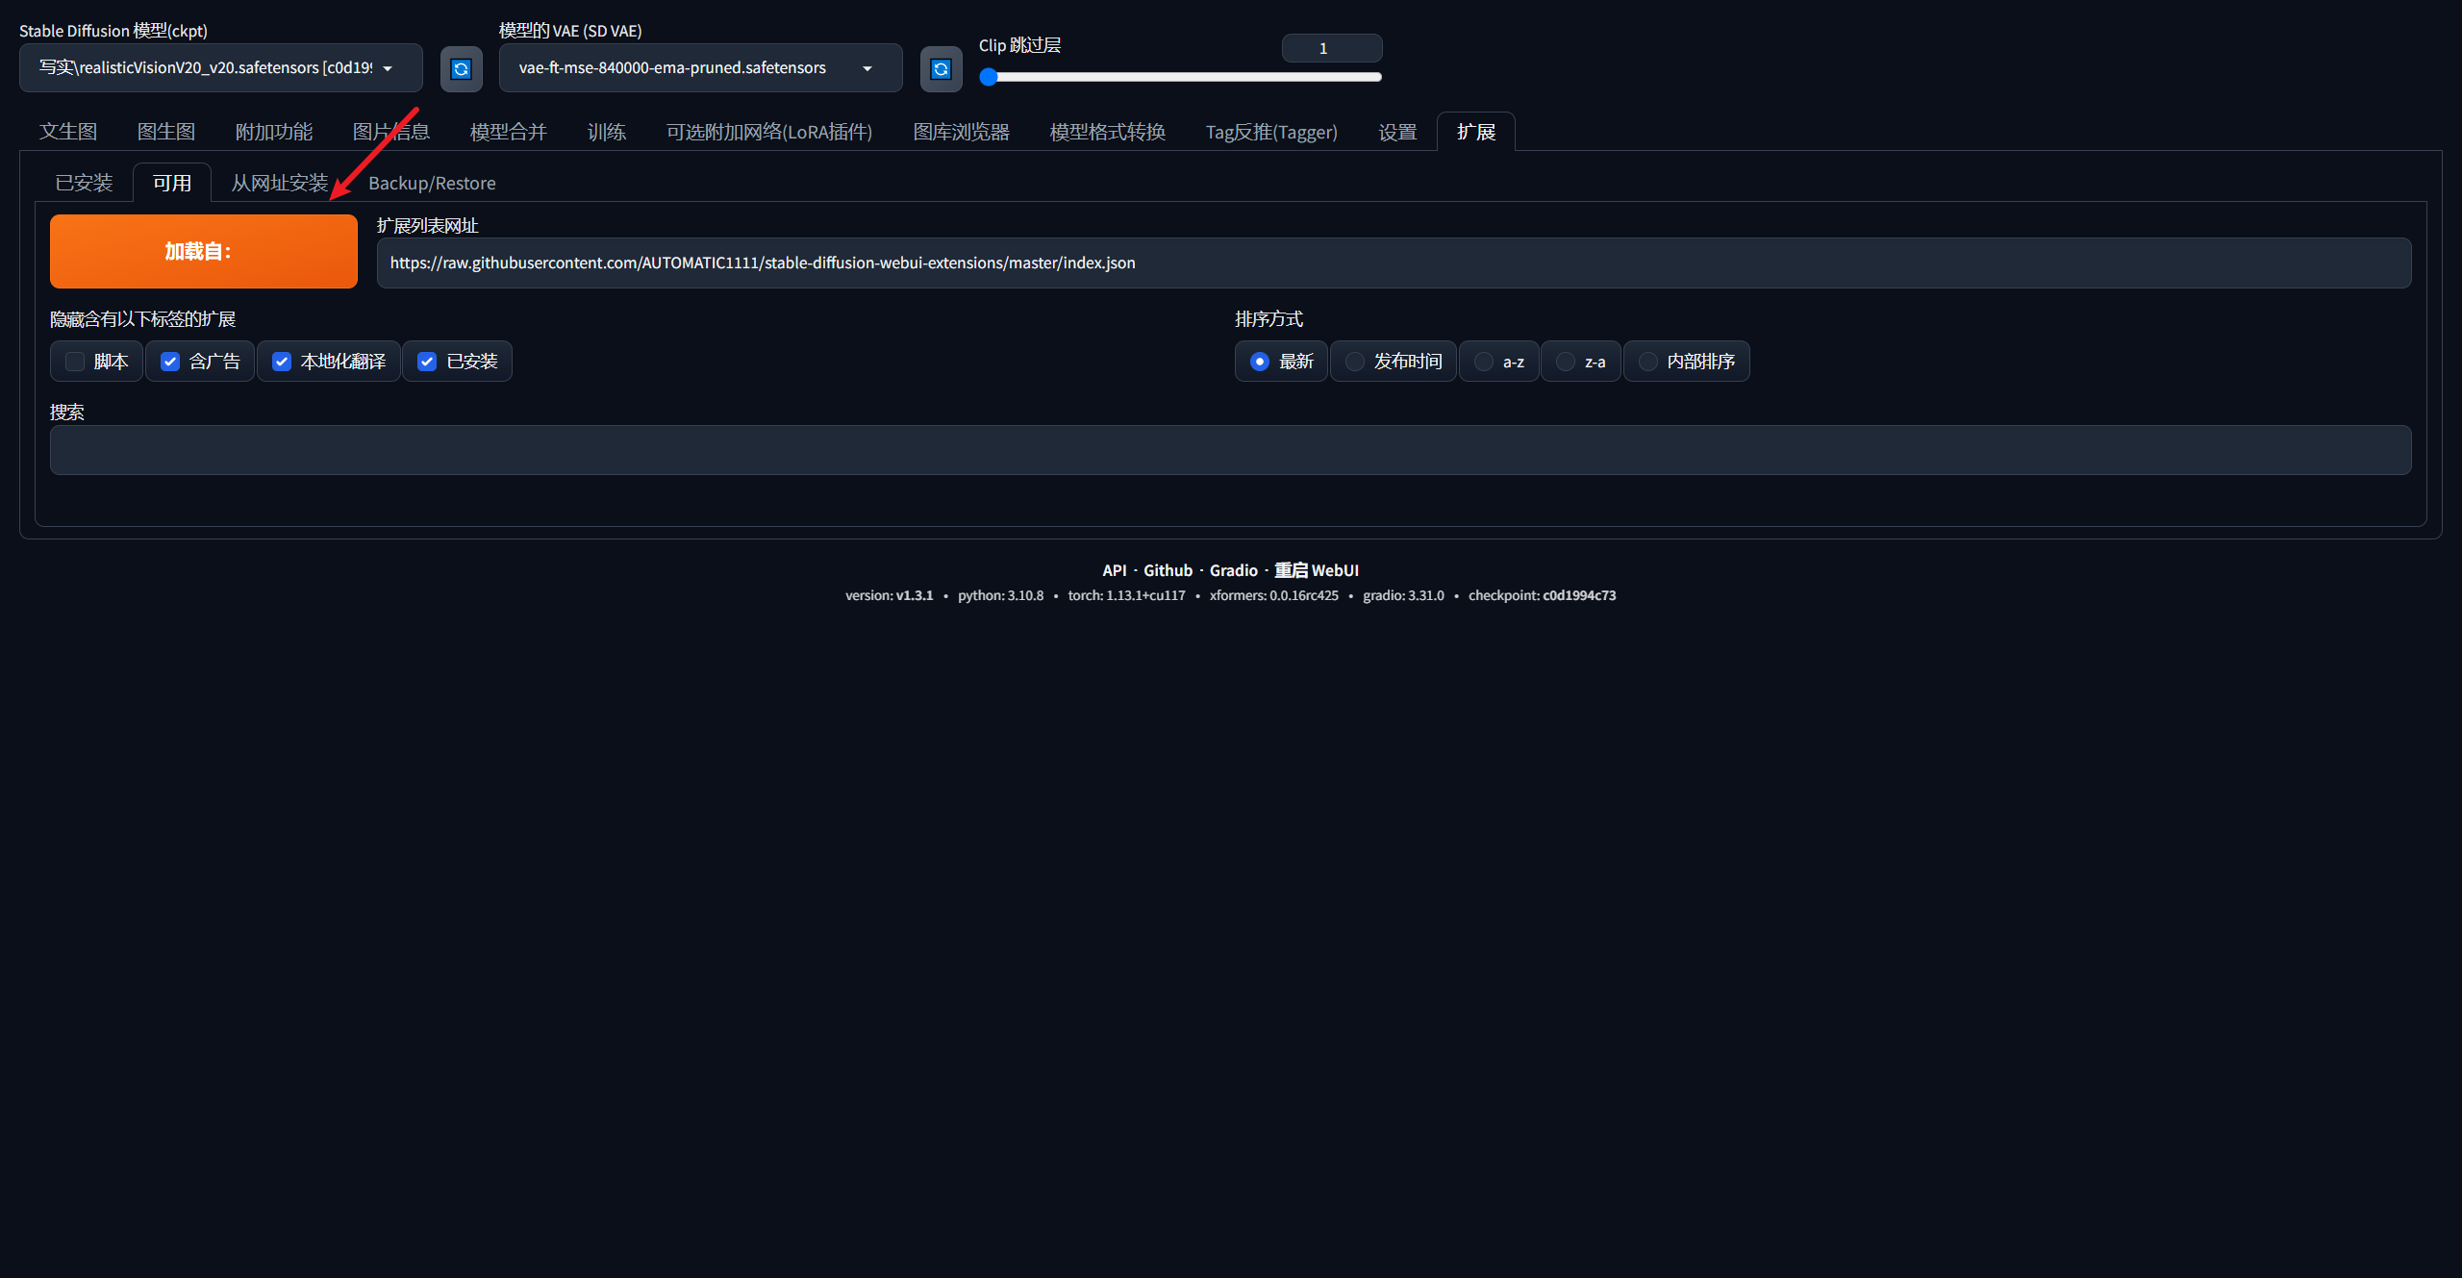This screenshot has height=1278, width=2462.
Task: Click the 扩展列表网址 URL field
Action: pyautogui.click(x=1394, y=263)
